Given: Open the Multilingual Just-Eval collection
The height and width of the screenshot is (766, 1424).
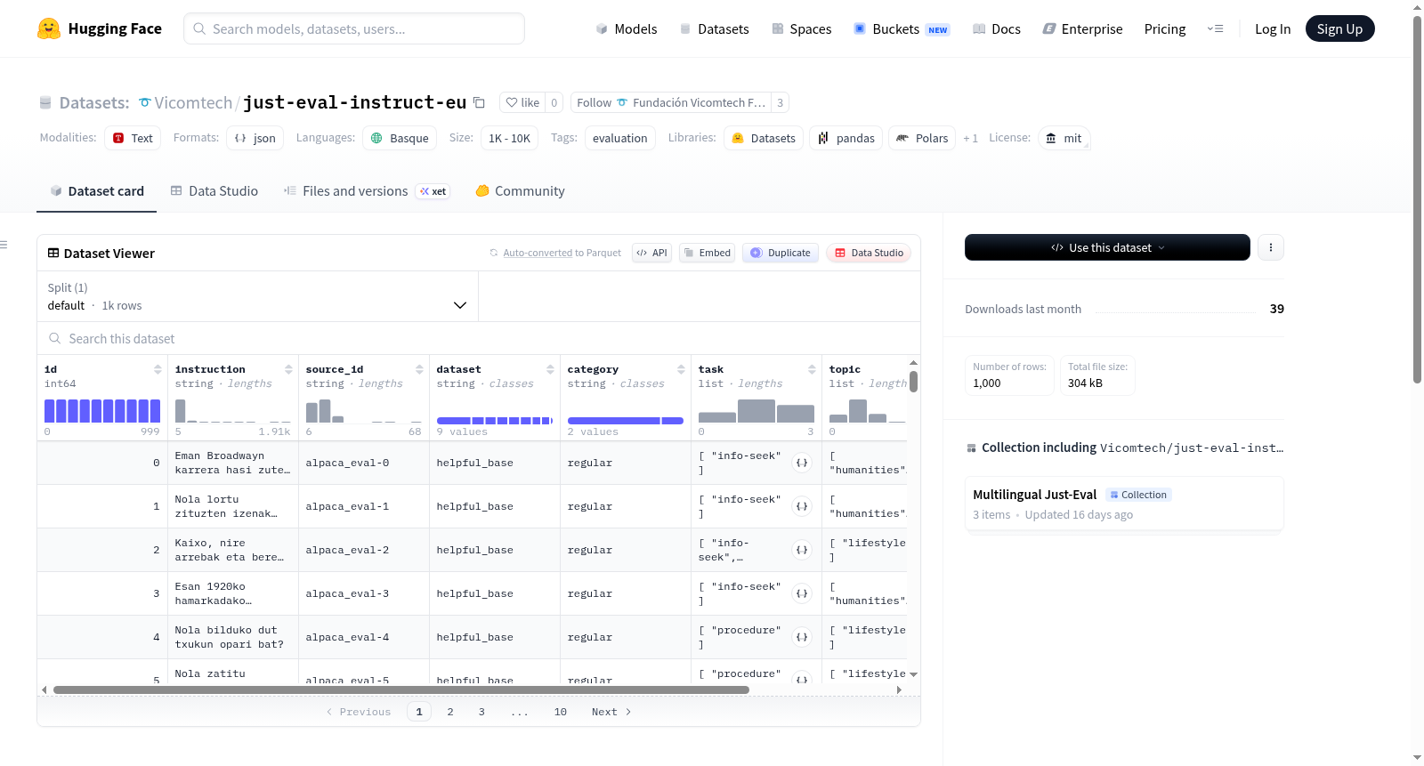Looking at the screenshot, I should [x=1123, y=504].
